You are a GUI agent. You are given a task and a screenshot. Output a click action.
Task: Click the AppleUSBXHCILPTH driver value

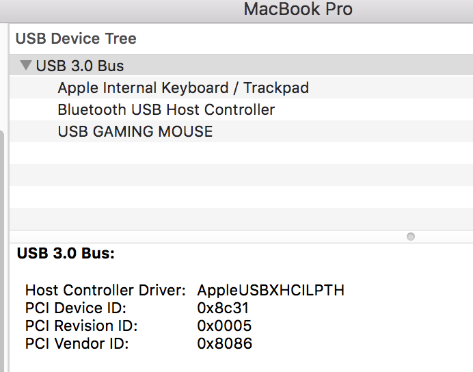pos(271,290)
